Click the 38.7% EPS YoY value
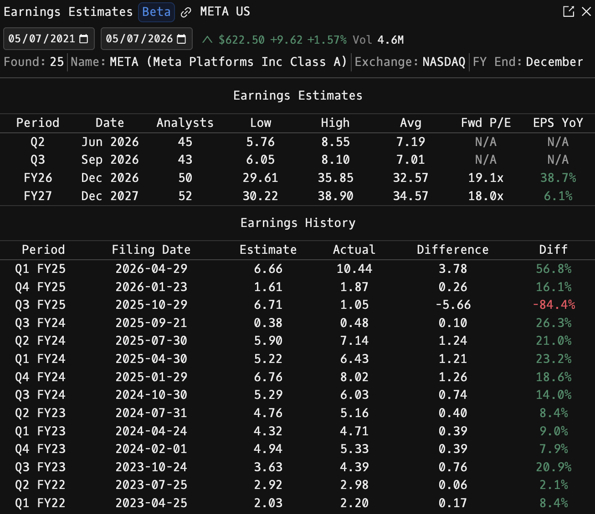The width and height of the screenshot is (595, 514). tap(558, 178)
